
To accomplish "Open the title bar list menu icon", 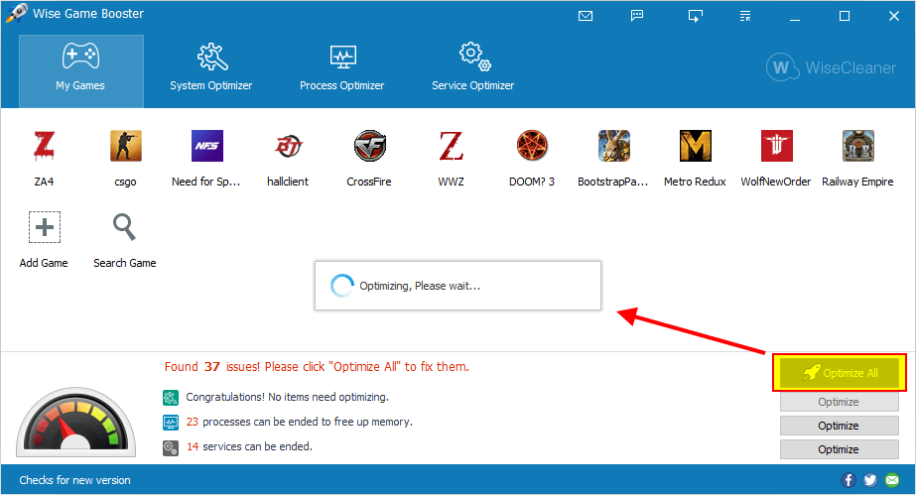I will 745,16.
